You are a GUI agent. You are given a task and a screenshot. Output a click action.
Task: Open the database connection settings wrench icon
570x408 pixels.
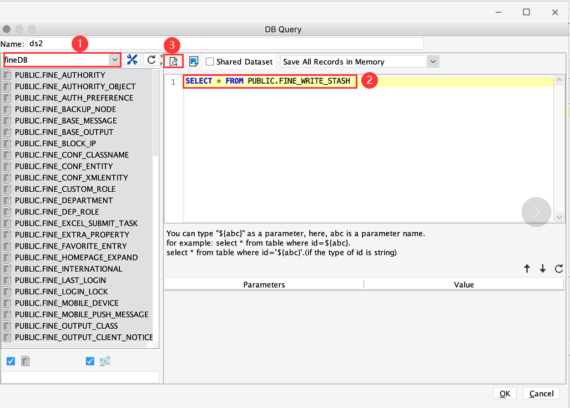point(132,60)
